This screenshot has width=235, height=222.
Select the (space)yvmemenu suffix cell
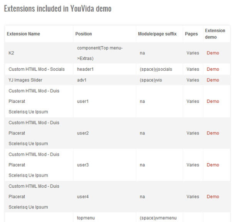[158, 218]
